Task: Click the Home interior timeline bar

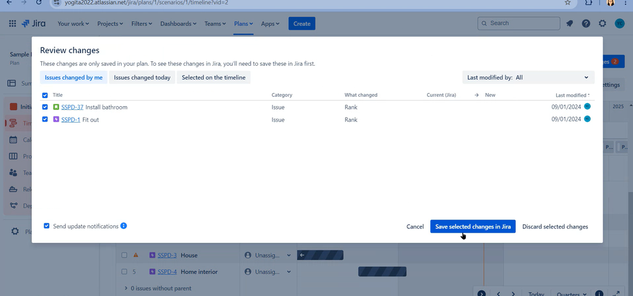Action: click(x=382, y=272)
